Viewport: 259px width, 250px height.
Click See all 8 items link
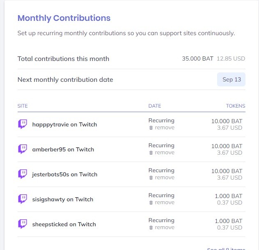coord(226,249)
